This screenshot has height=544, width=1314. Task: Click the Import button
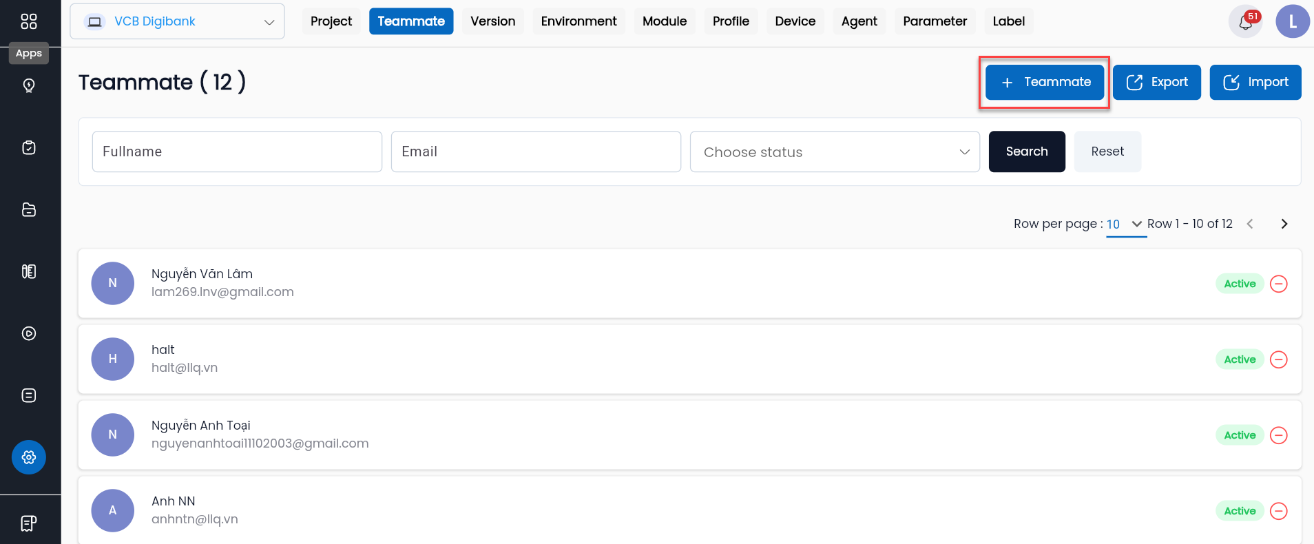(1255, 82)
